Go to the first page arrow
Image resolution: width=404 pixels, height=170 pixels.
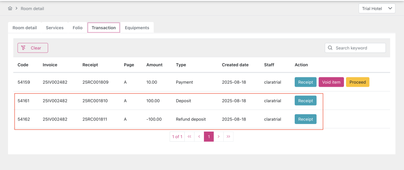tap(190, 137)
